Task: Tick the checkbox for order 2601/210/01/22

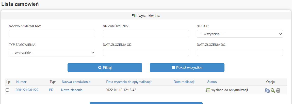Action: [x=7, y=90]
